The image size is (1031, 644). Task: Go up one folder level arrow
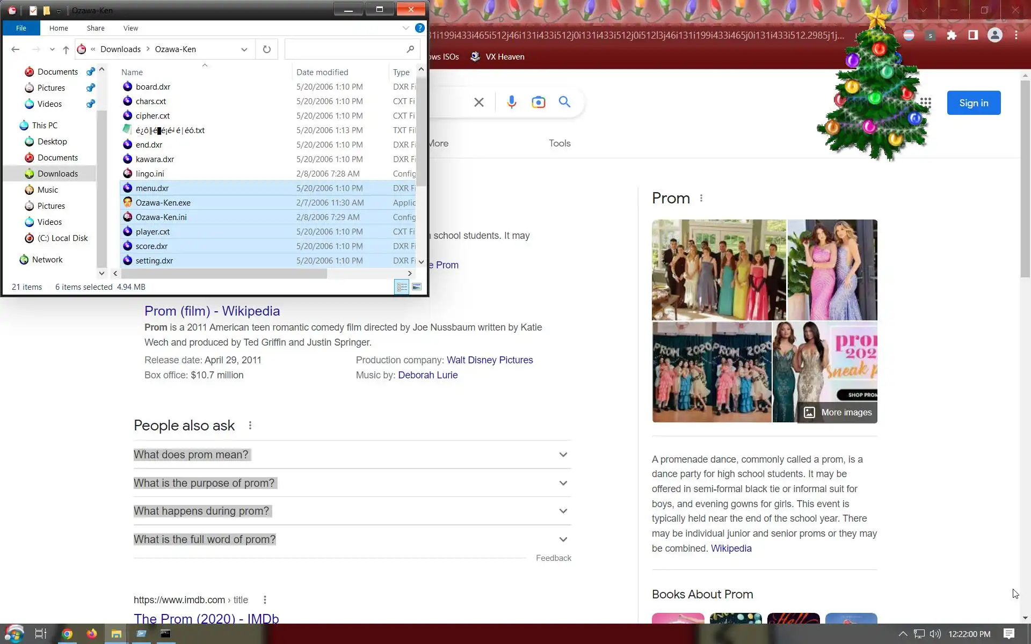pos(66,49)
